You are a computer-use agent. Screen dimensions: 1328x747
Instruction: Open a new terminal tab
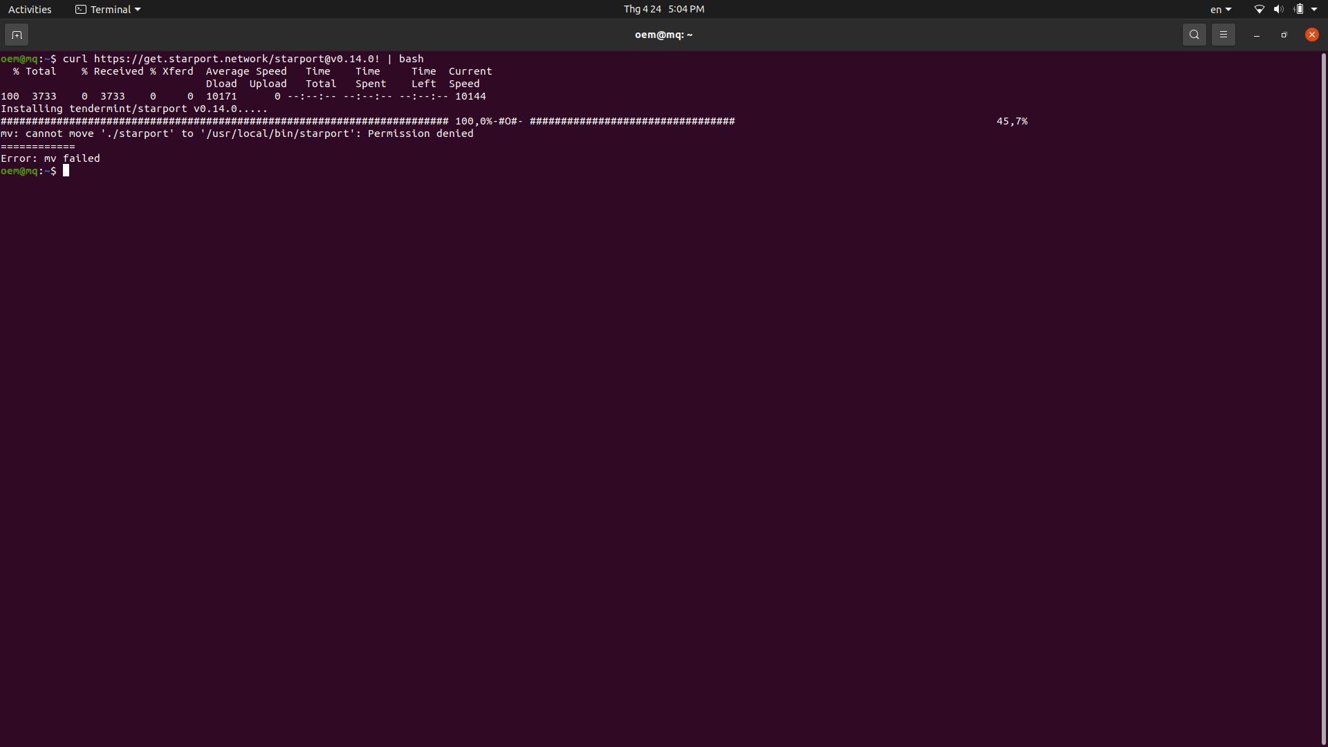pos(17,35)
